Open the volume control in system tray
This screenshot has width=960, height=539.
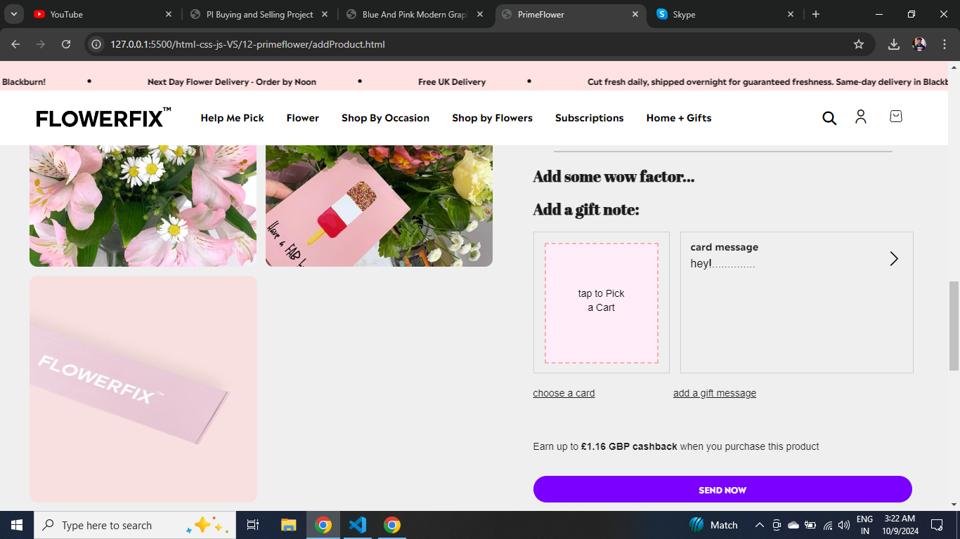coord(844,525)
